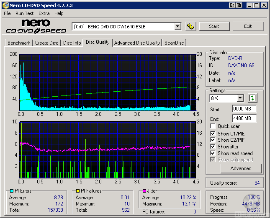The width and height of the screenshot is (270, 218).
Task: Click the copy-to-clipboard icon in the title bar
Action: [x=231, y=5]
